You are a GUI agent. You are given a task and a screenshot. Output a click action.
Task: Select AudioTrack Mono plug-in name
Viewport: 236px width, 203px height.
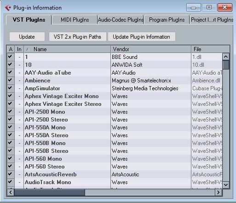[48, 182]
